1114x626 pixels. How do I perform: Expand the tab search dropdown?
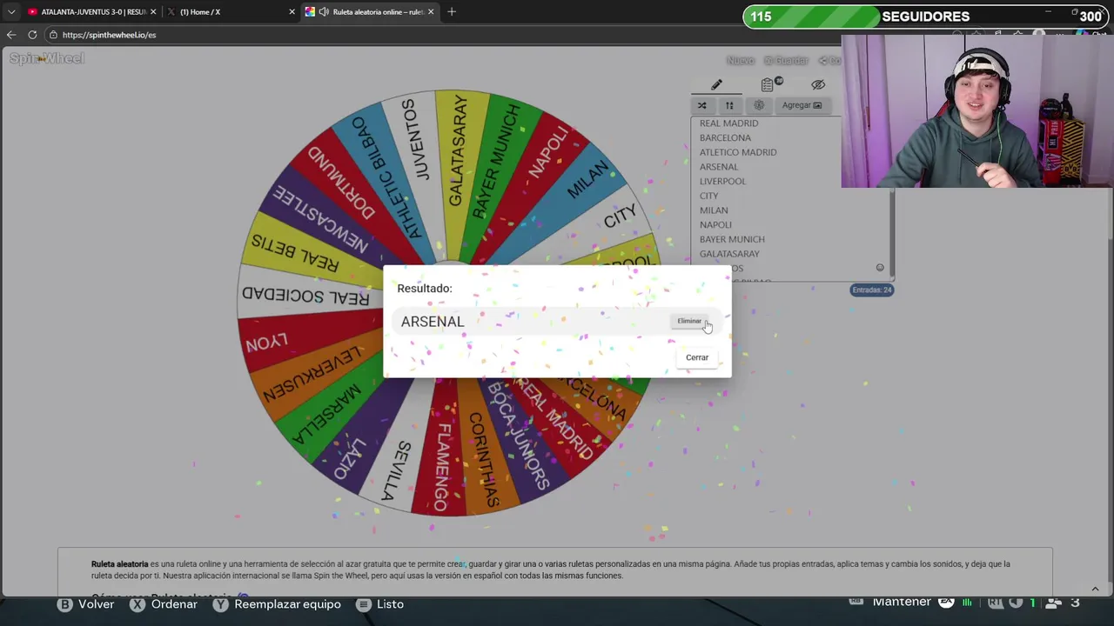pos(10,12)
